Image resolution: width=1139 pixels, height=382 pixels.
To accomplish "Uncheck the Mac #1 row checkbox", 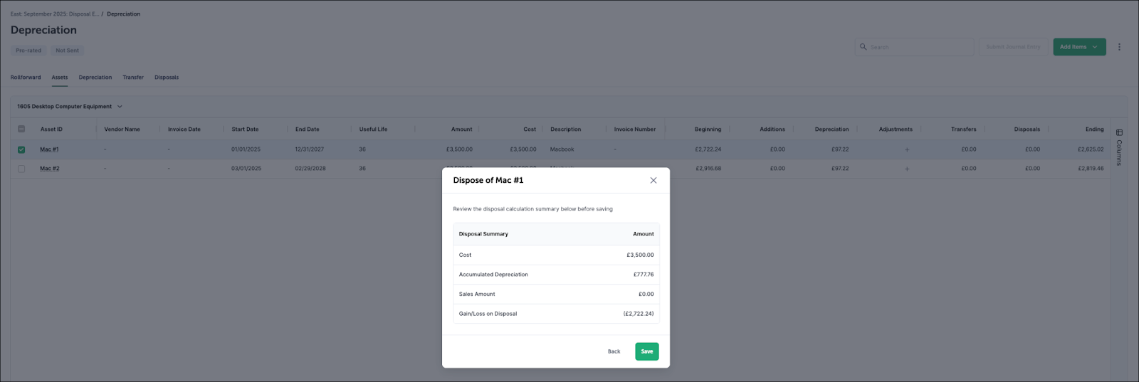I will pyautogui.click(x=21, y=149).
